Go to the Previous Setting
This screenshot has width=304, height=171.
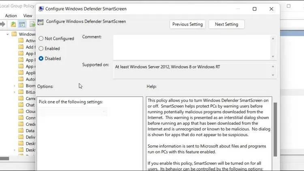[x=188, y=24]
